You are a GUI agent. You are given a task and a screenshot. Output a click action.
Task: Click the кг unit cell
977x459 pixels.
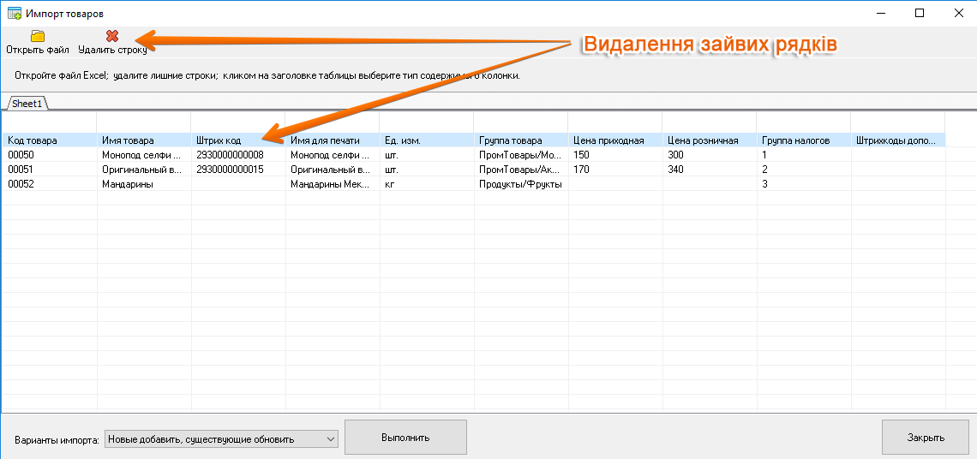click(427, 184)
